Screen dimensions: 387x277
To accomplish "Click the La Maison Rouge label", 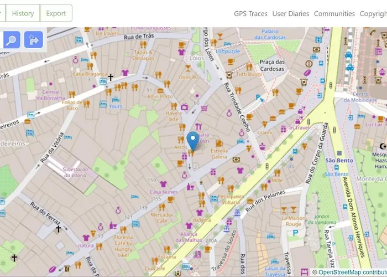I will pyautogui.click(x=293, y=221).
